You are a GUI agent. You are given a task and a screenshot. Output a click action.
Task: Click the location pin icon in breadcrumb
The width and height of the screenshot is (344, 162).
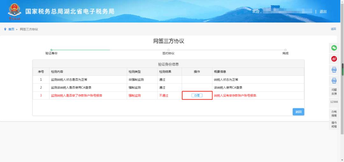5,29
